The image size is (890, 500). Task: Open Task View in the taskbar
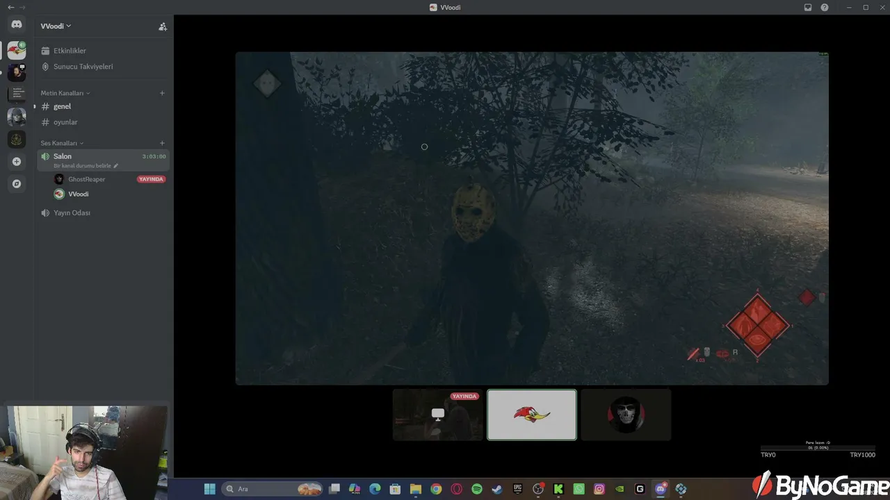[x=334, y=489]
